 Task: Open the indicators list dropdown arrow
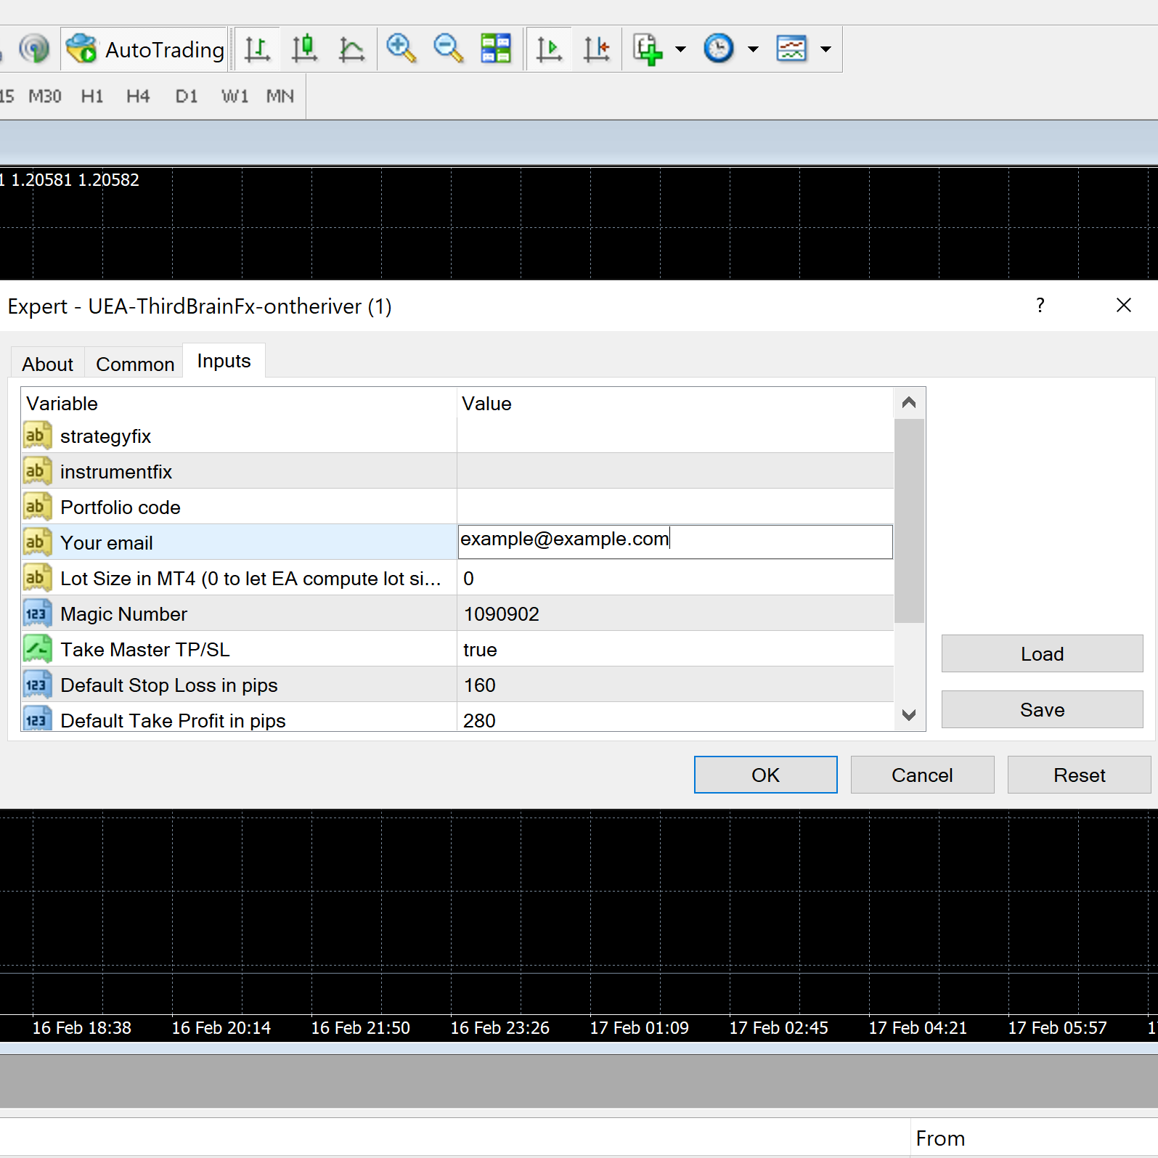pyautogui.click(x=681, y=49)
